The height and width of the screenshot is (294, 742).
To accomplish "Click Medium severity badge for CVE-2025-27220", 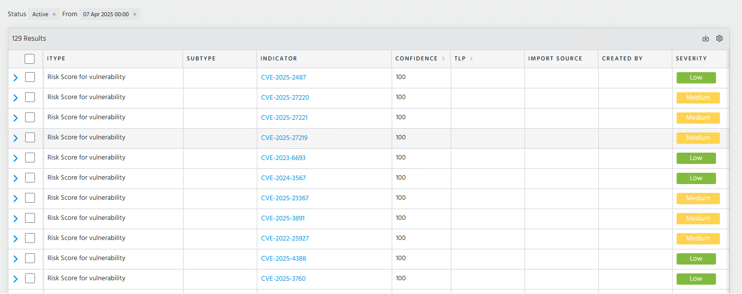I will (698, 98).
